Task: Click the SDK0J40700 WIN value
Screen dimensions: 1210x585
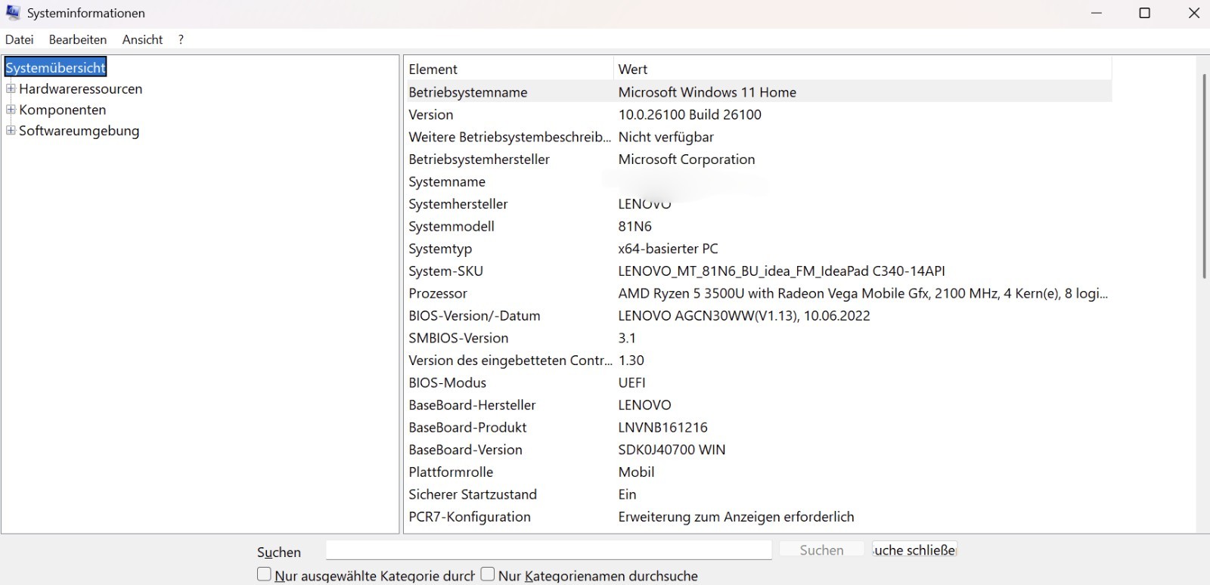Action: [672, 450]
